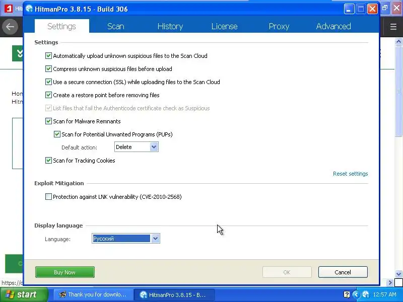Open Thank you for downloading taskbar item
The width and height of the screenshot is (403, 302).
[93, 294]
